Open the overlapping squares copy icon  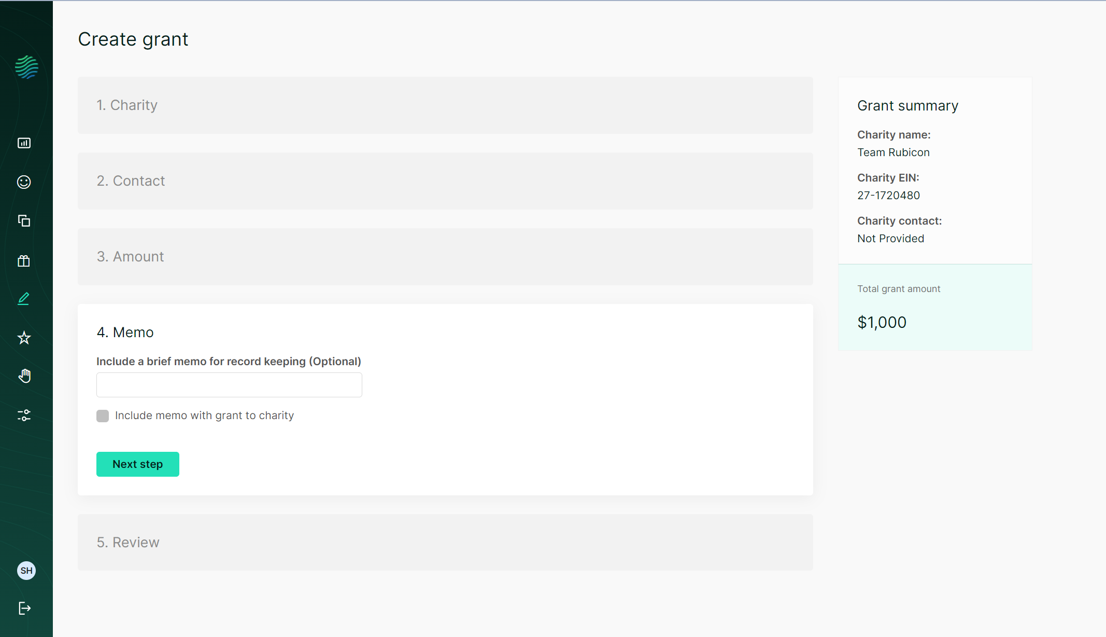click(24, 221)
